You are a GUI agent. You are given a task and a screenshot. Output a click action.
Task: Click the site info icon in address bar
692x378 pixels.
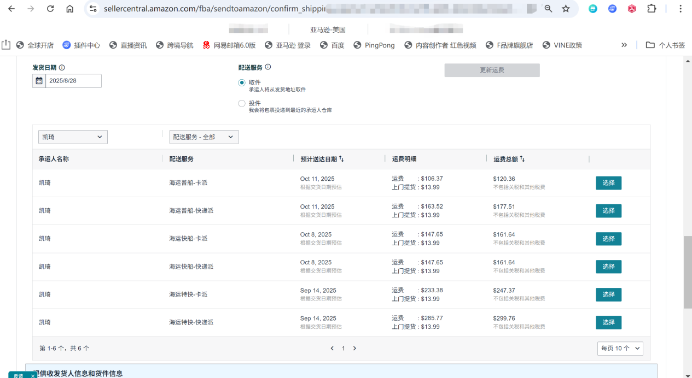93,9
